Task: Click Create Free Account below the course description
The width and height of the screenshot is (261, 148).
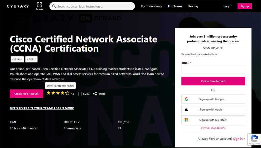Action: coord(26,94)
